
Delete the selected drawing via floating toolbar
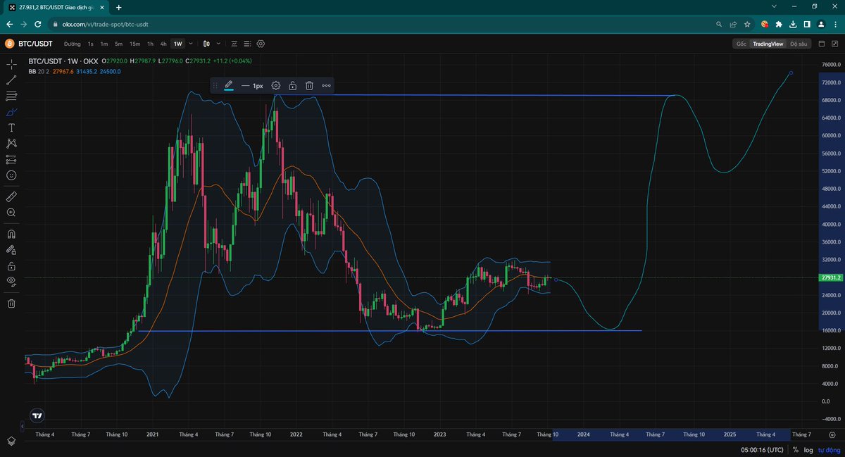[309, 86]
